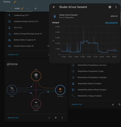Click the eye icon for Inverter Device status
Viewport: 121px width, 127px height.
click(x=9, y=46)
